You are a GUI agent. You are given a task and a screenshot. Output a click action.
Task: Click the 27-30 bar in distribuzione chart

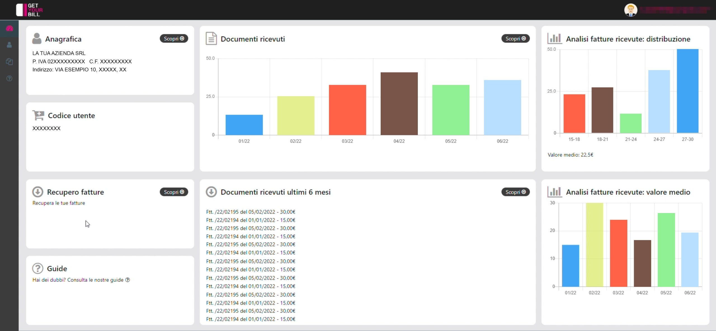tap(687, 91)
